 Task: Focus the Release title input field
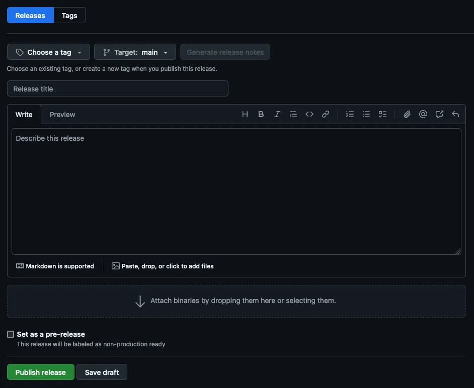coord(118,89)
